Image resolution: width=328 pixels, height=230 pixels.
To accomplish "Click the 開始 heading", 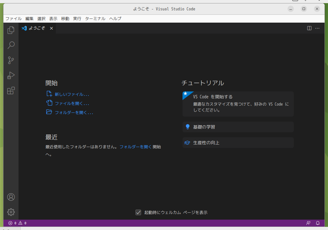I will 51,83.
